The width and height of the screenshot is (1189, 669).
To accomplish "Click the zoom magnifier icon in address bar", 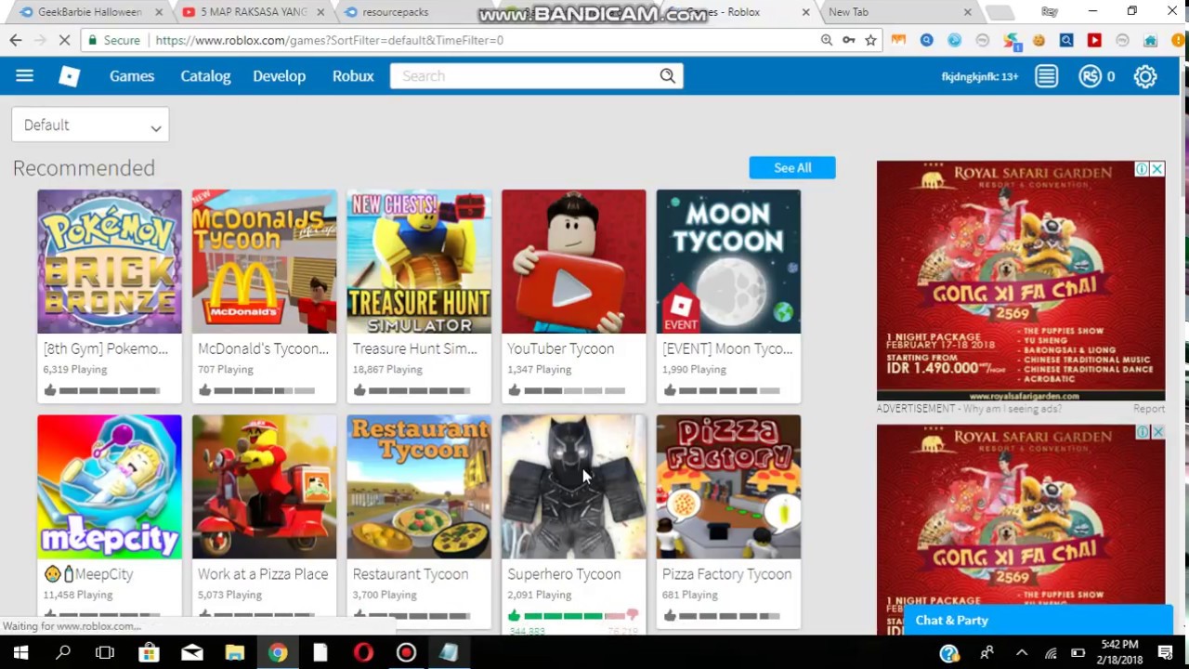I will tap(826, 40).
